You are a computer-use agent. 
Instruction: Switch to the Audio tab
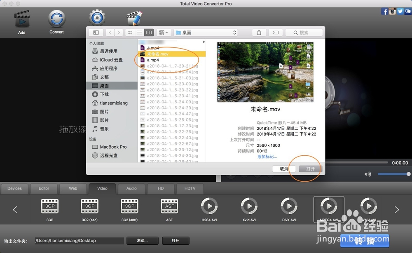click(131, 188)
